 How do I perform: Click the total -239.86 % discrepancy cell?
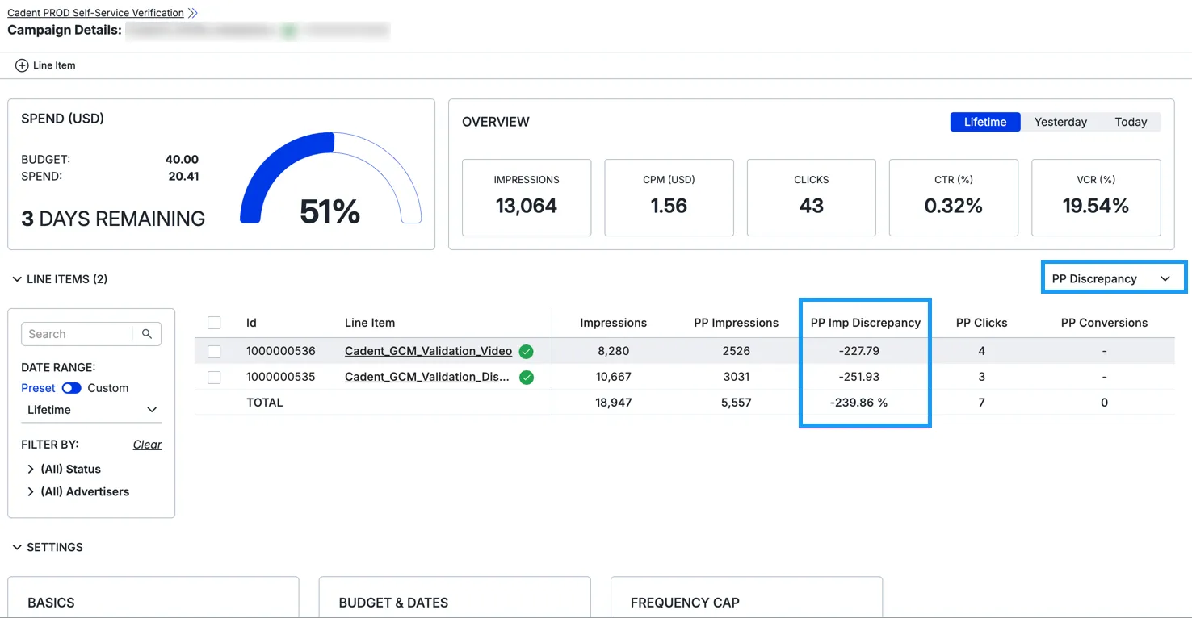pyautogui.click(x=858, y=403)
